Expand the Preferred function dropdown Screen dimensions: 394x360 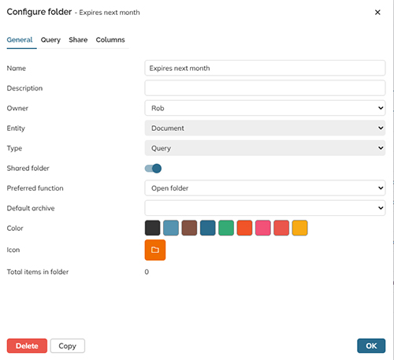click(265, 187)
